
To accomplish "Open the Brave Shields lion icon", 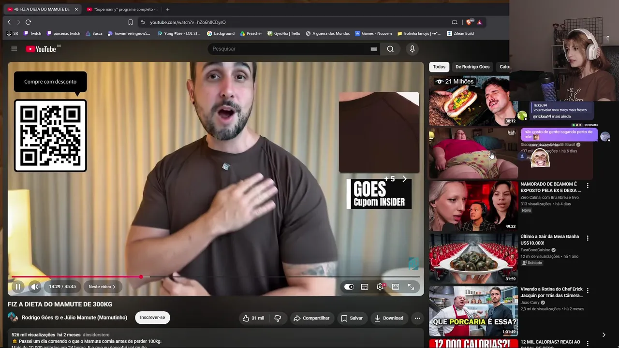I will [x=469, y=22].
